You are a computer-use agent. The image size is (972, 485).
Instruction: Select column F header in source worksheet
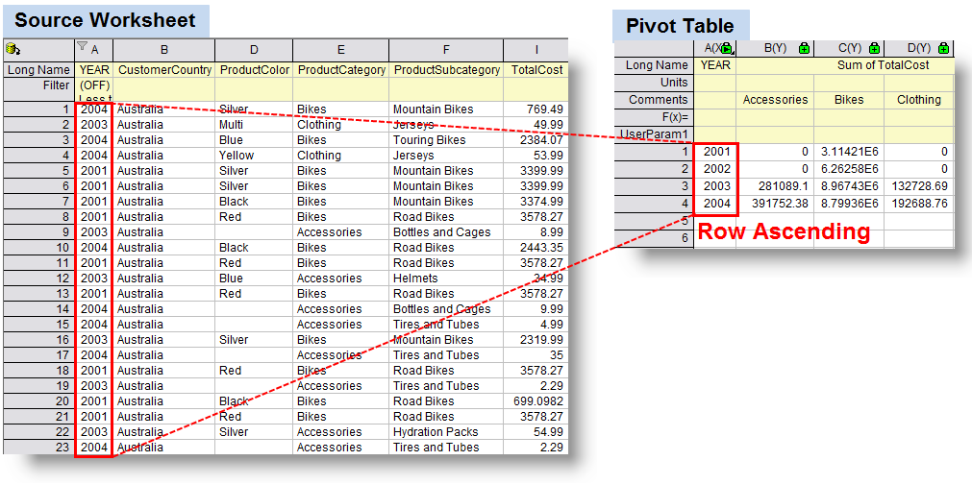point(446,49)
